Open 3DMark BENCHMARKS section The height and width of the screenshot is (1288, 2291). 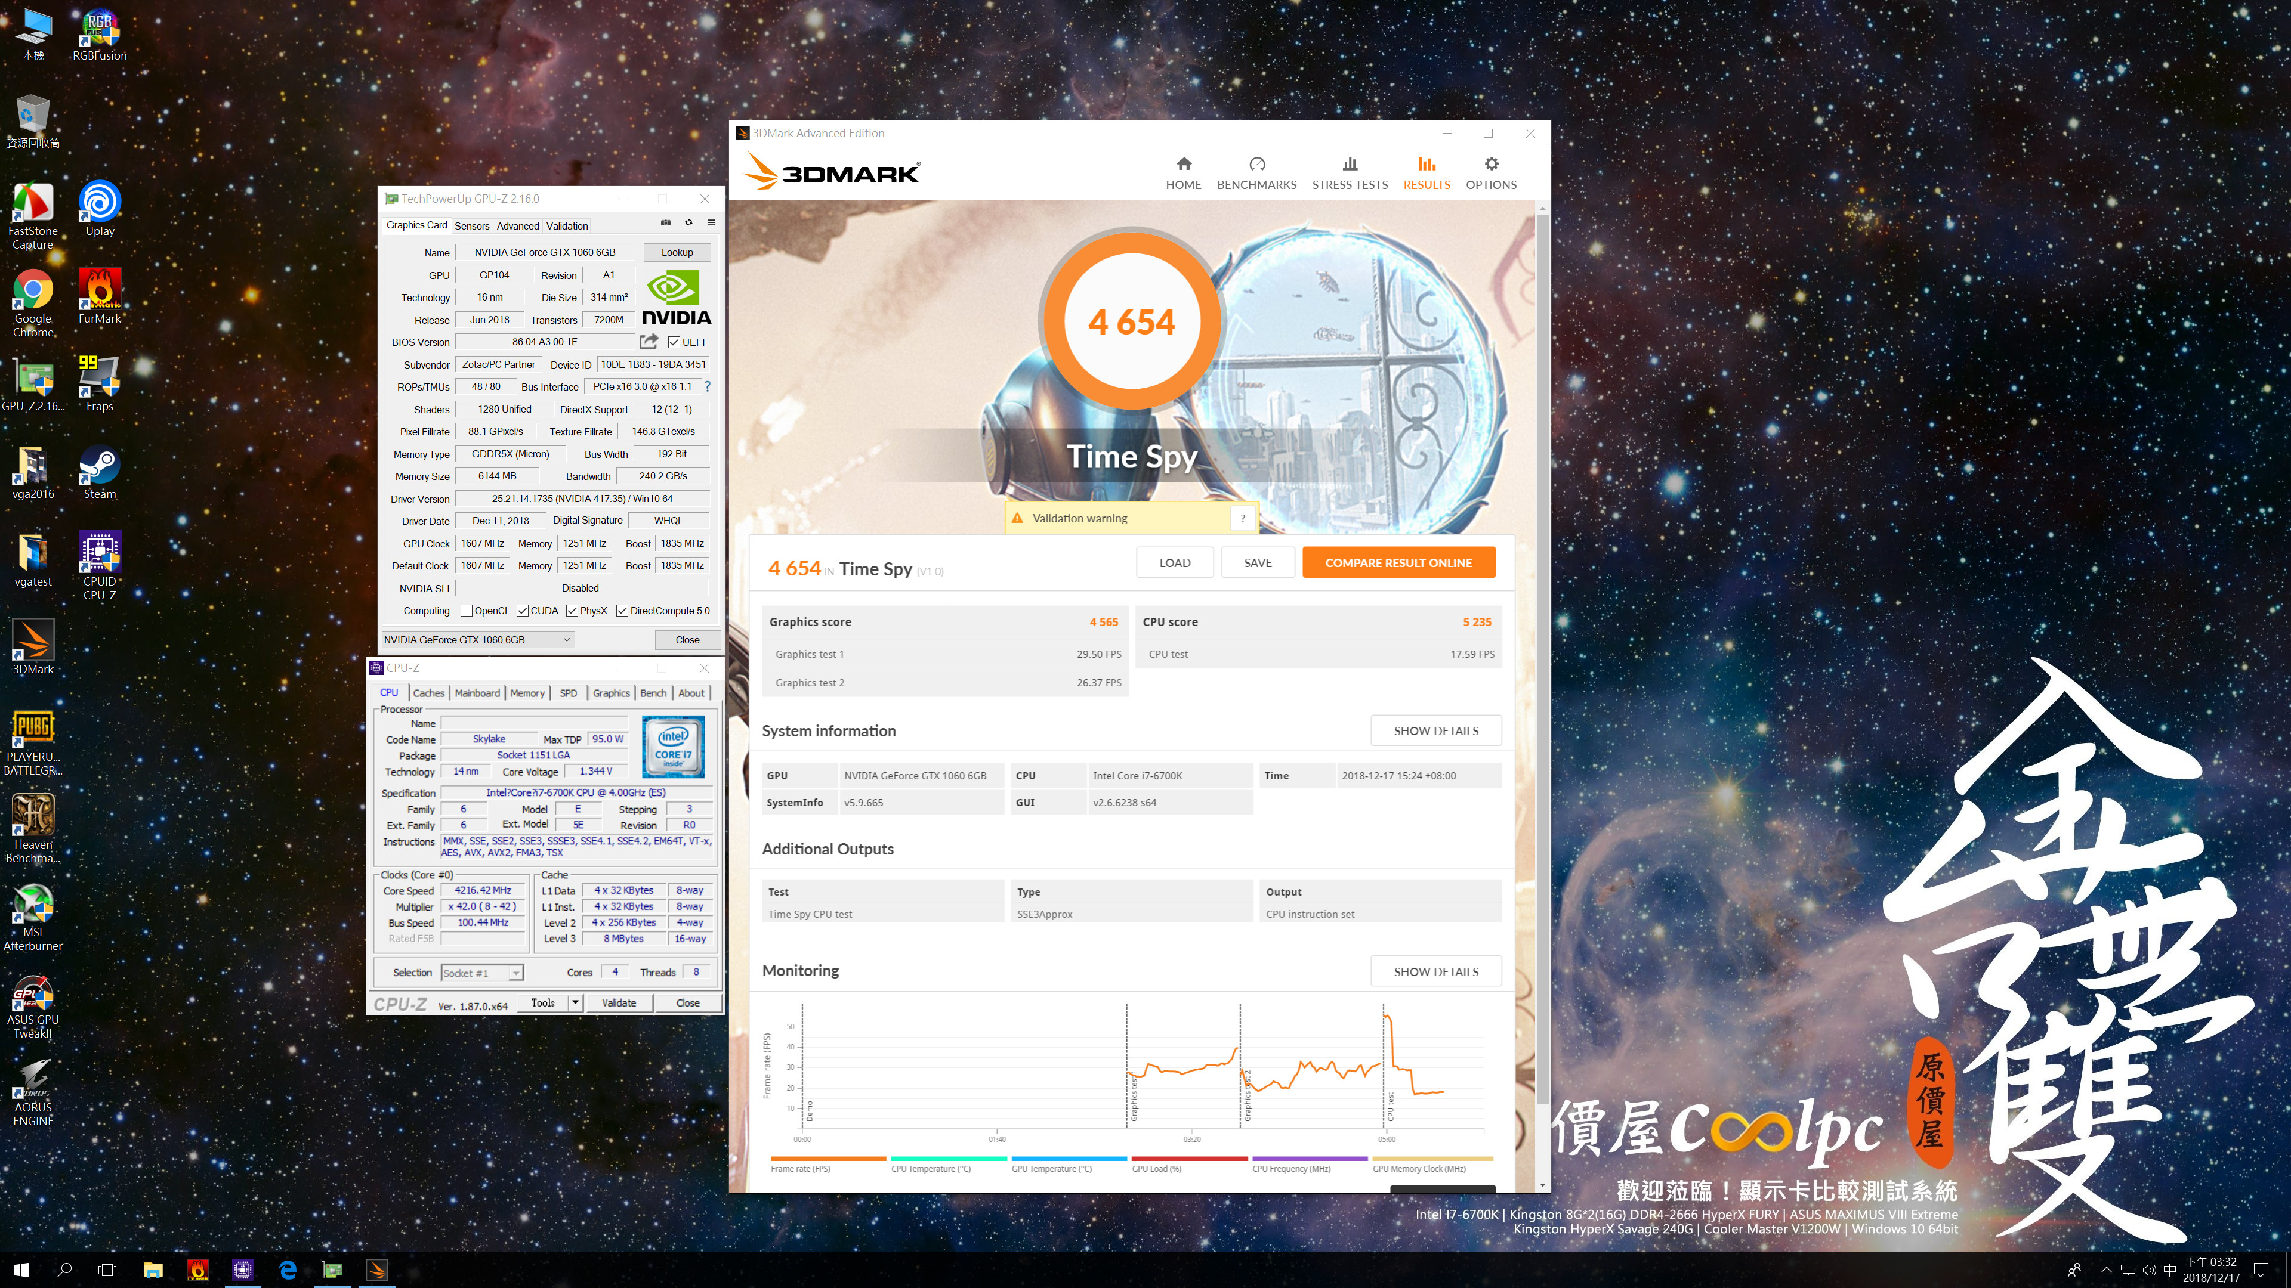pos(1256,174)
